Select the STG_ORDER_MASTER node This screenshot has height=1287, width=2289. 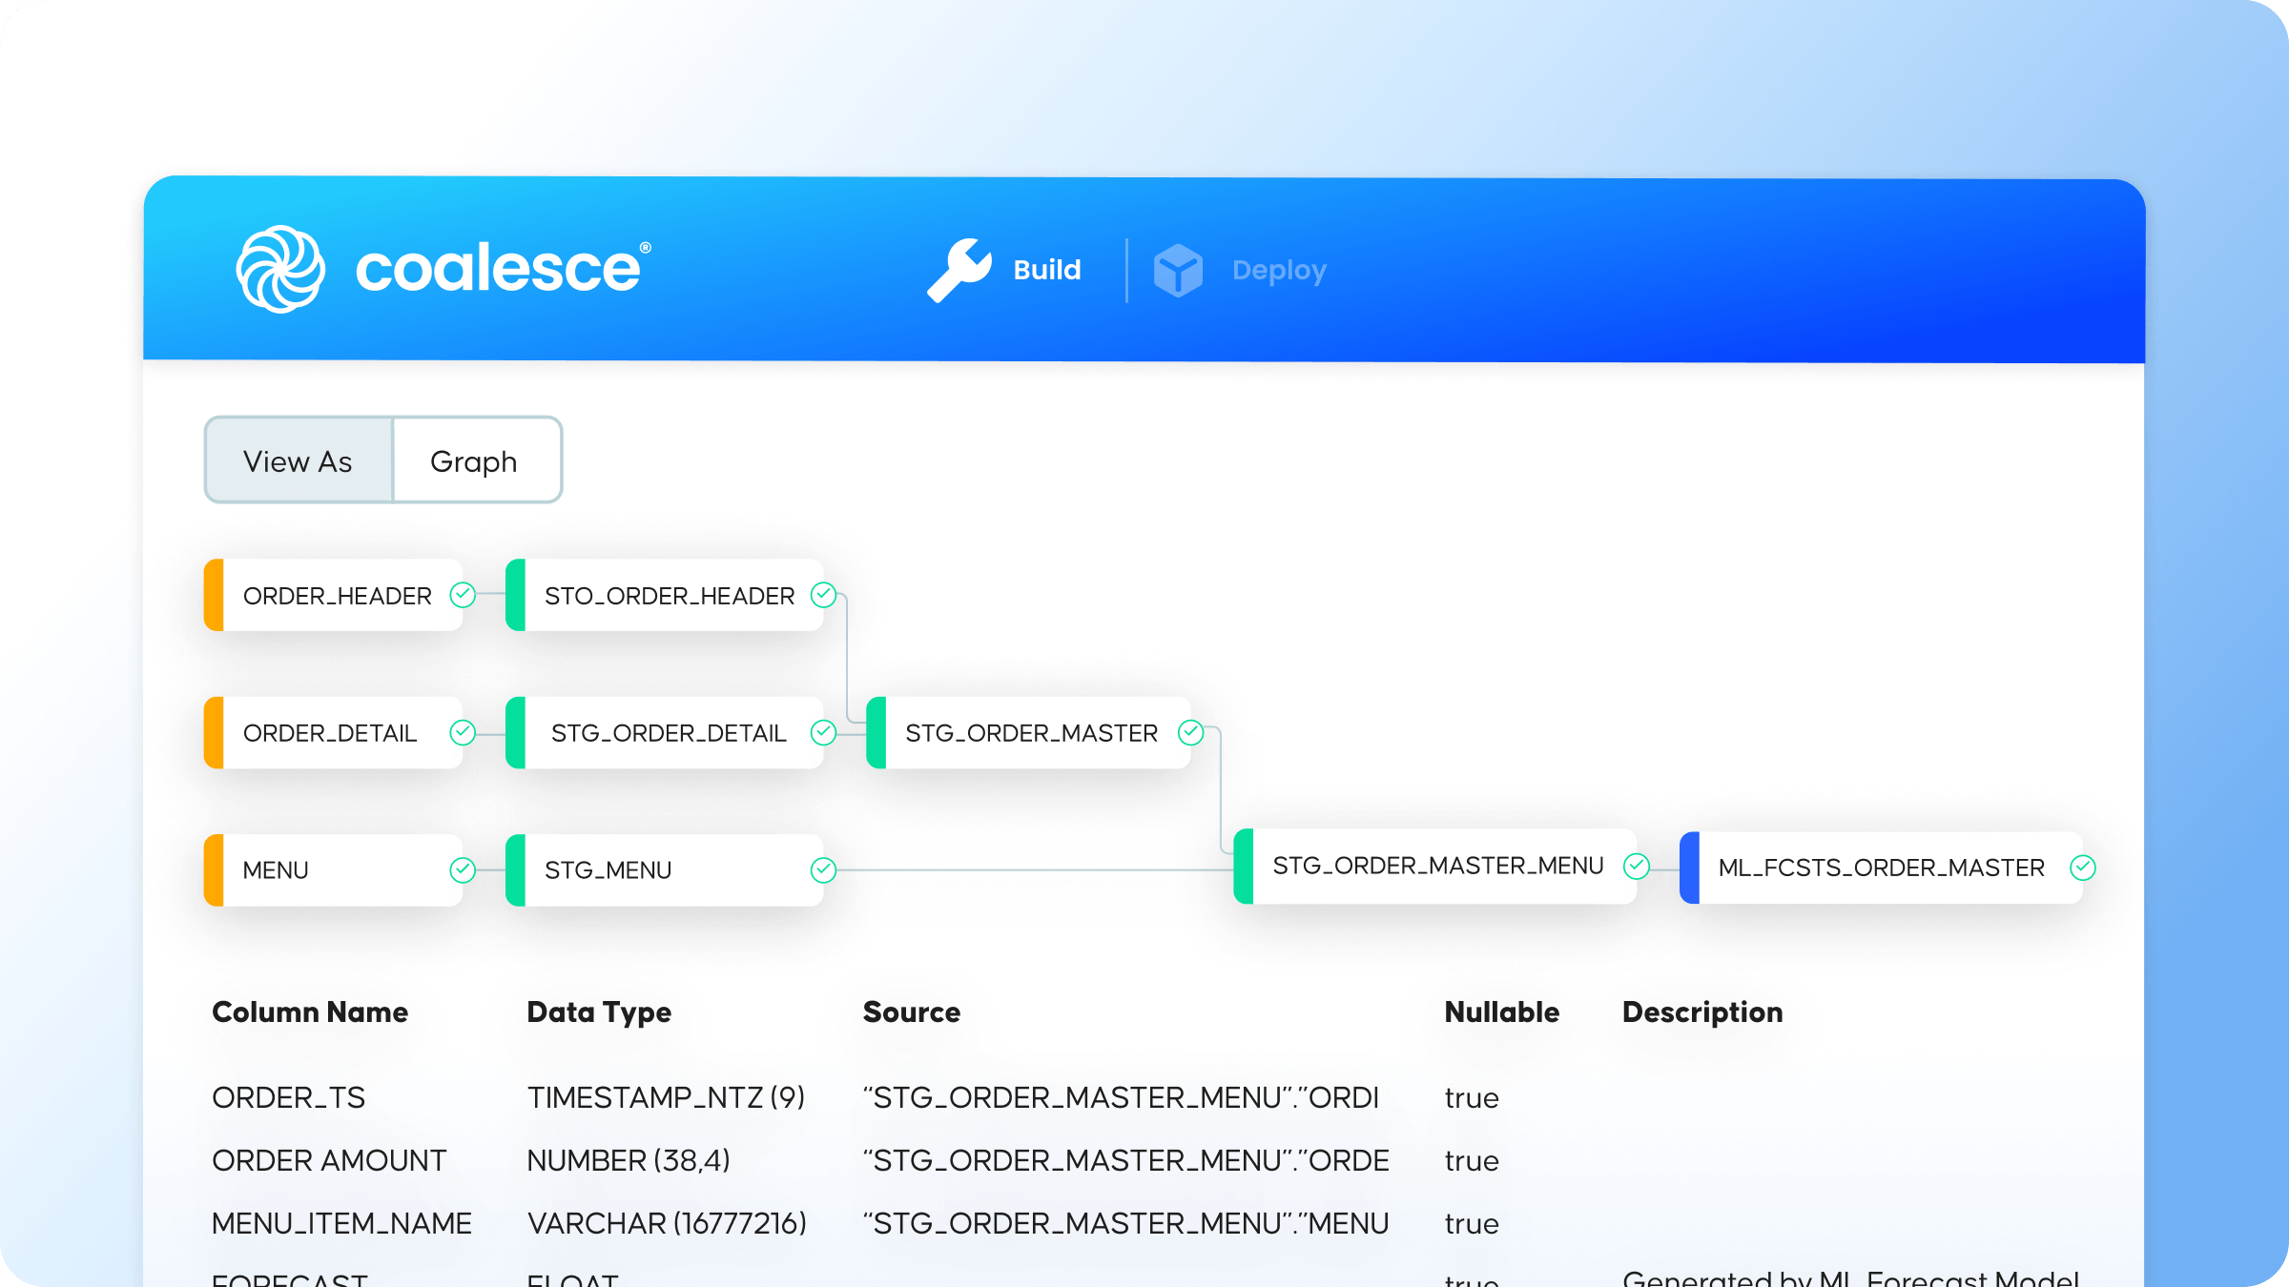pos(1030,732)
